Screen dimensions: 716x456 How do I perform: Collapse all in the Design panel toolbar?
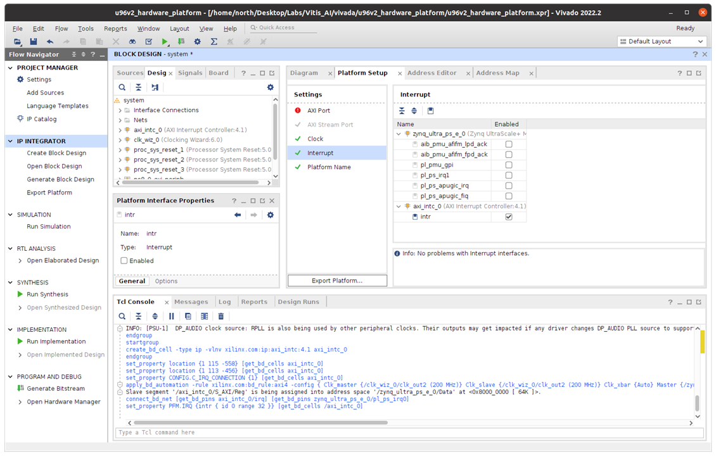(x=138, y=87)
